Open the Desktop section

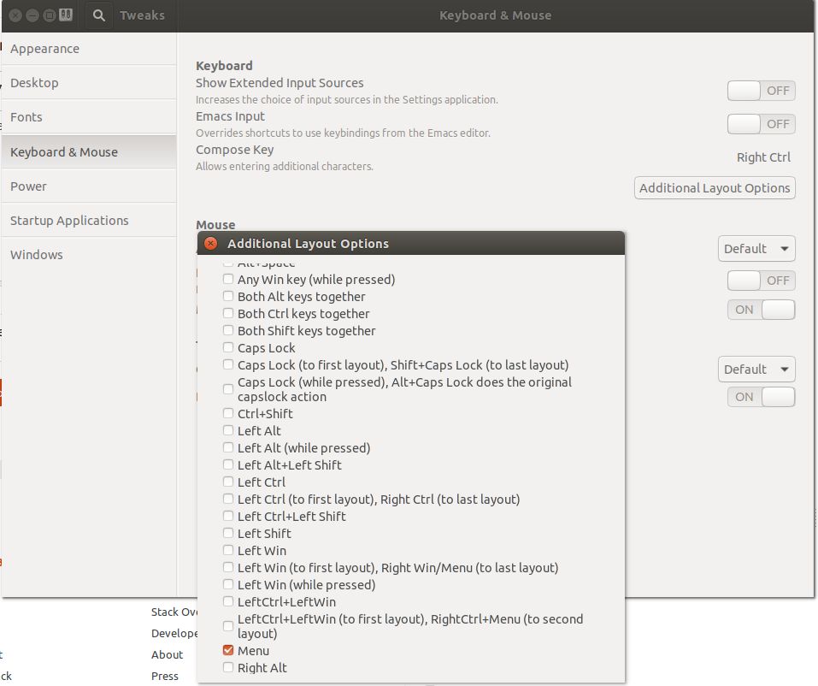point(89,82)
